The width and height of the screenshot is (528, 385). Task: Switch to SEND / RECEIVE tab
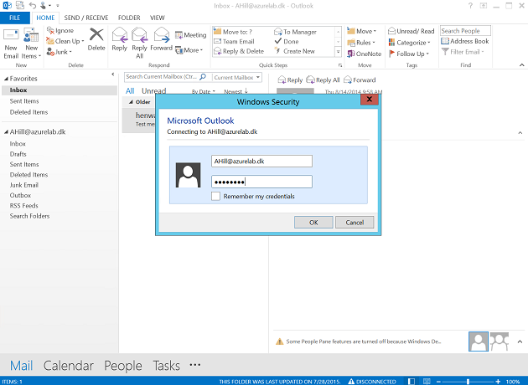coord(86,18)
